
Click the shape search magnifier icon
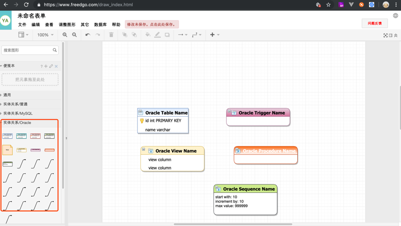[55, 50]
